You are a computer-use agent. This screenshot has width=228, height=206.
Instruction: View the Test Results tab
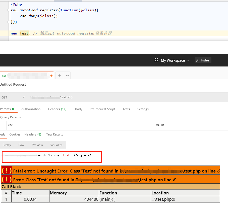54,134
